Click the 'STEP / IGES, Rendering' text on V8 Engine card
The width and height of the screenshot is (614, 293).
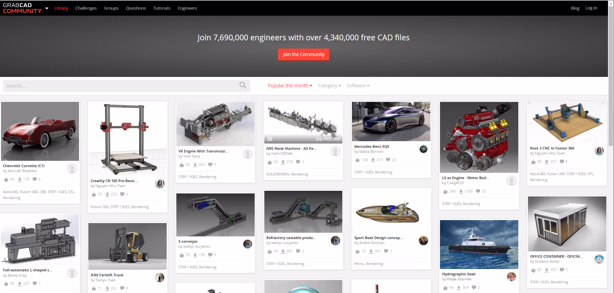[x=197, y=177]
